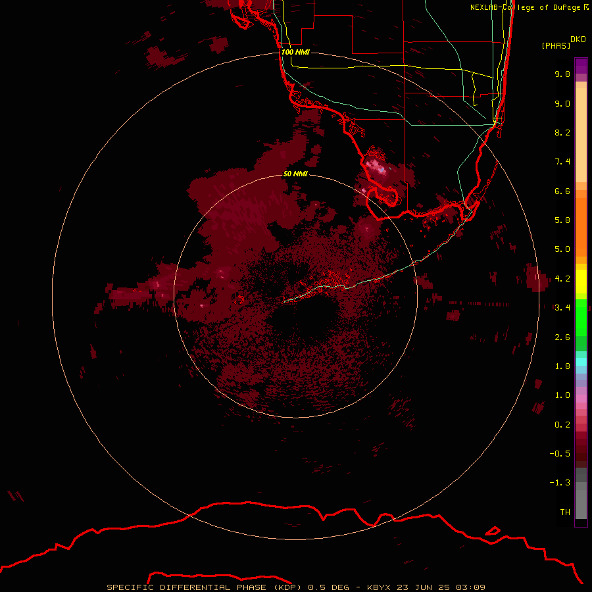
Task: Click the 'DKD' label above the color bar
Action: click(x=578, y=39)
